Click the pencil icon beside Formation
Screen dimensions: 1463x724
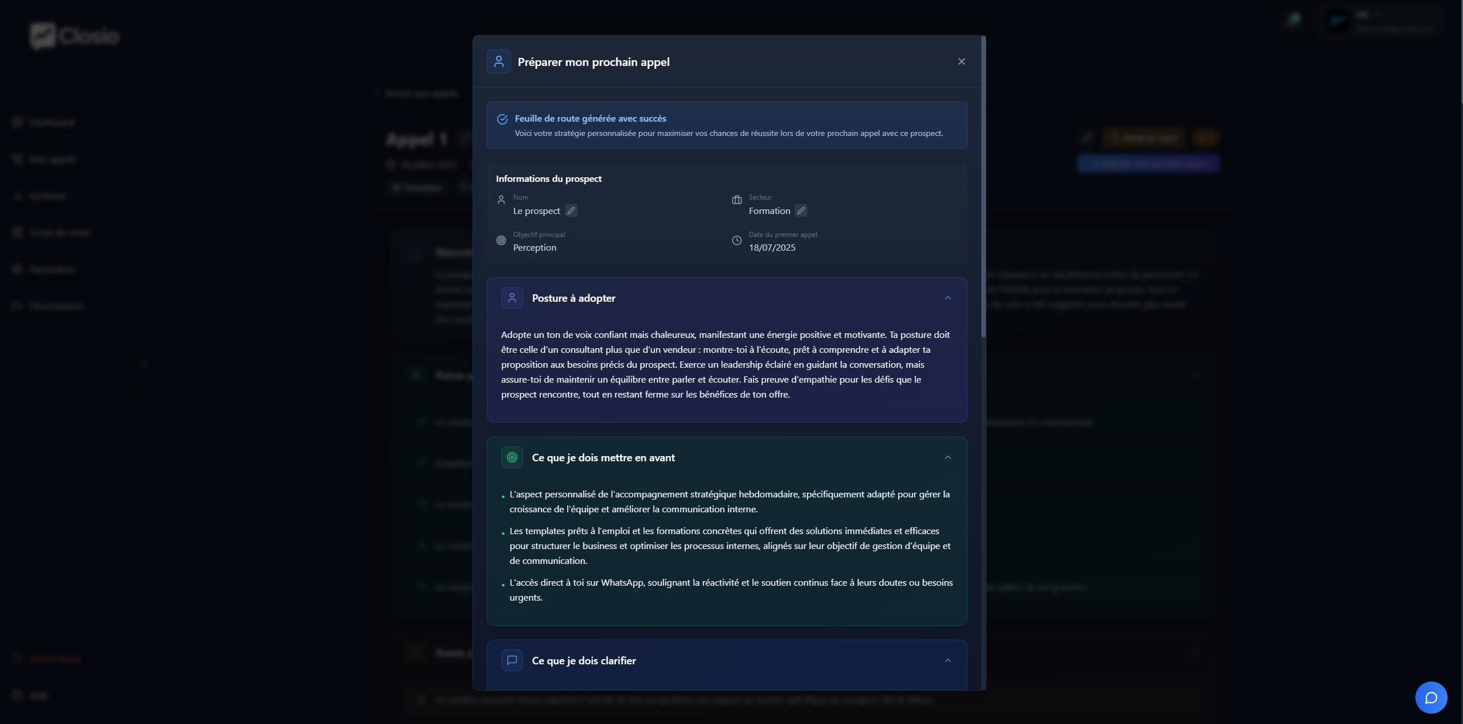[801, 211]
